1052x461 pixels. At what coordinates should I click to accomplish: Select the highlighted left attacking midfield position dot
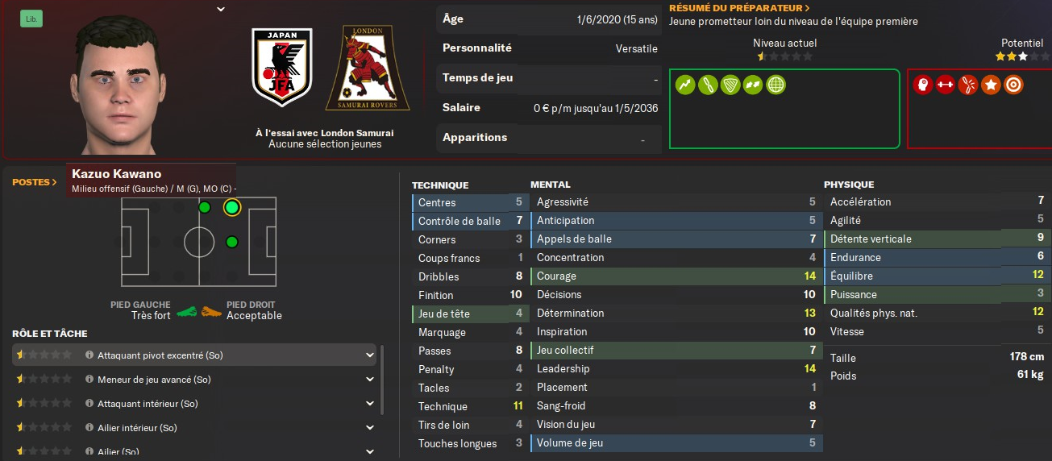click(232, 208)
